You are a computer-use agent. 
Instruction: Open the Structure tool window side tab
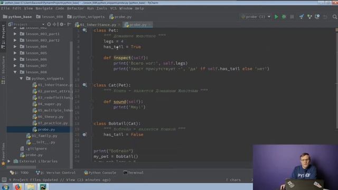3,70
